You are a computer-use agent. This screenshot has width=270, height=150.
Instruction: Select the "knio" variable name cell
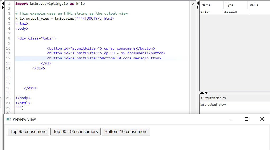(211, 12)
